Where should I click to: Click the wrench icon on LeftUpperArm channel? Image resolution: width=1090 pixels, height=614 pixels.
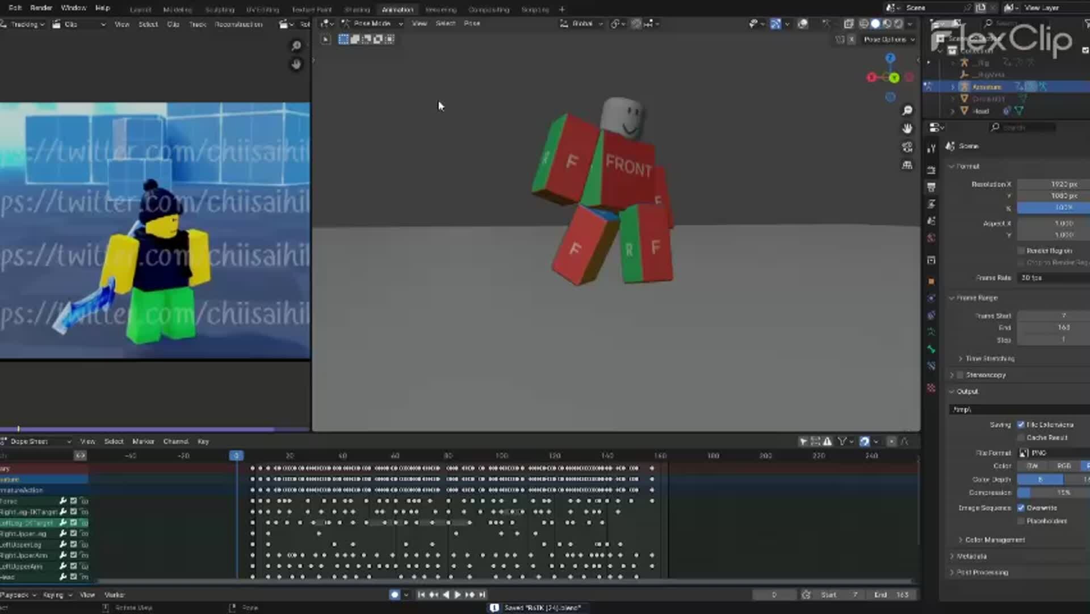click(63, 566)
